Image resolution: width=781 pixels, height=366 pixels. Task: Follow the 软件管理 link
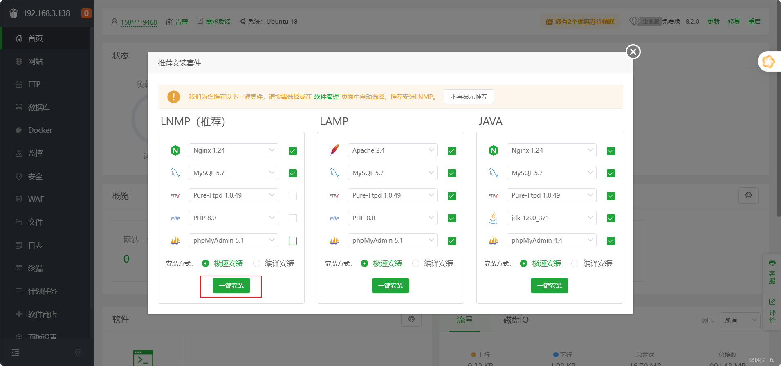click(326, 97)
